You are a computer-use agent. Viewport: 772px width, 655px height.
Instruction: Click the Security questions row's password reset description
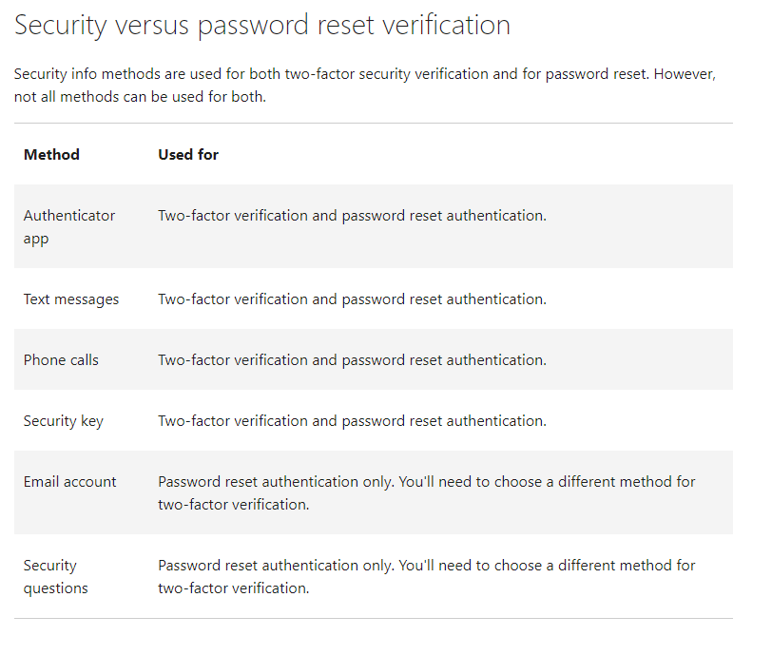(426, 576)
